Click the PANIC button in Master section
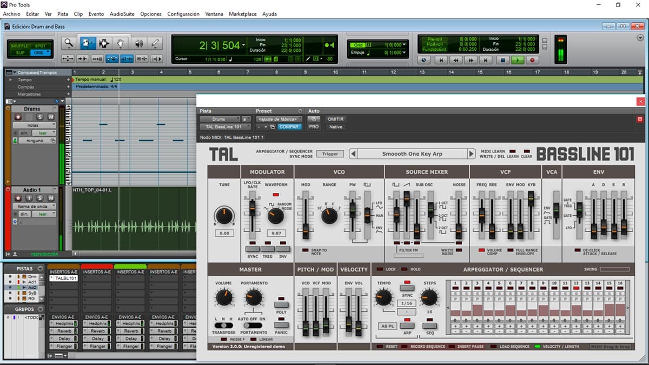Screen dimensions: 649x365 [x=281, y=325]
